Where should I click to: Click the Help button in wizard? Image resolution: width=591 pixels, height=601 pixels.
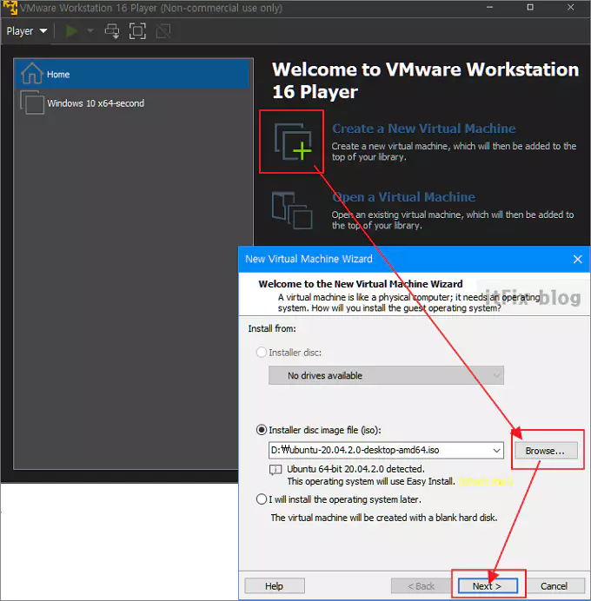(x=275, y=586)
